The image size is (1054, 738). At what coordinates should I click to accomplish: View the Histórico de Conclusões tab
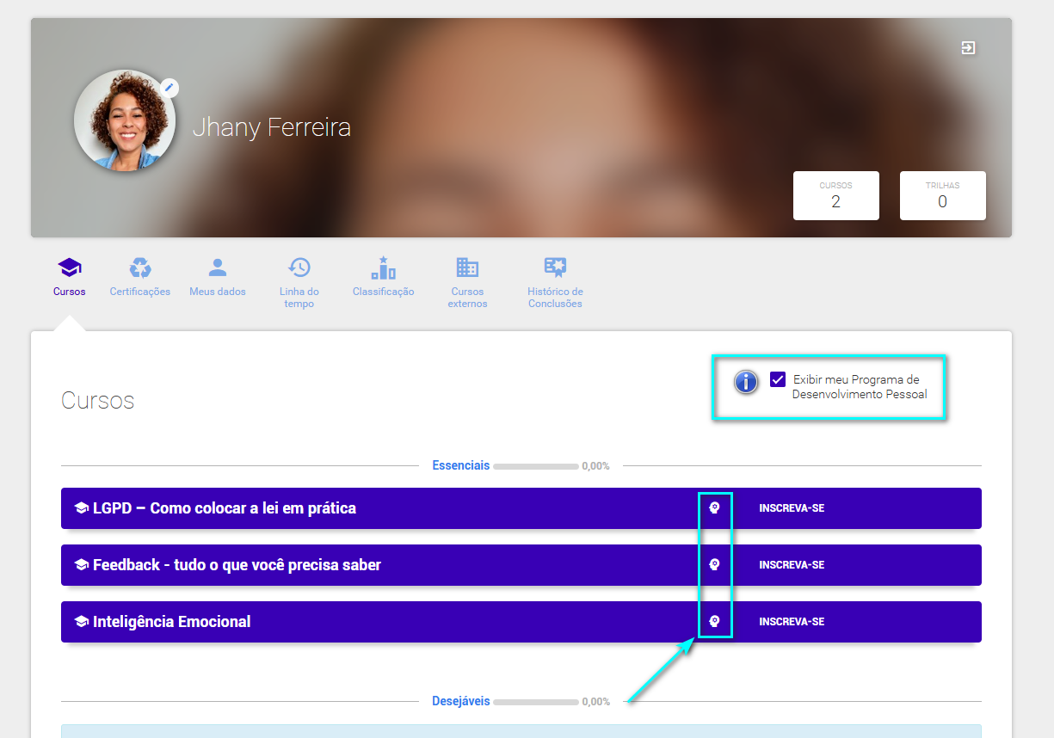(555, 283)
